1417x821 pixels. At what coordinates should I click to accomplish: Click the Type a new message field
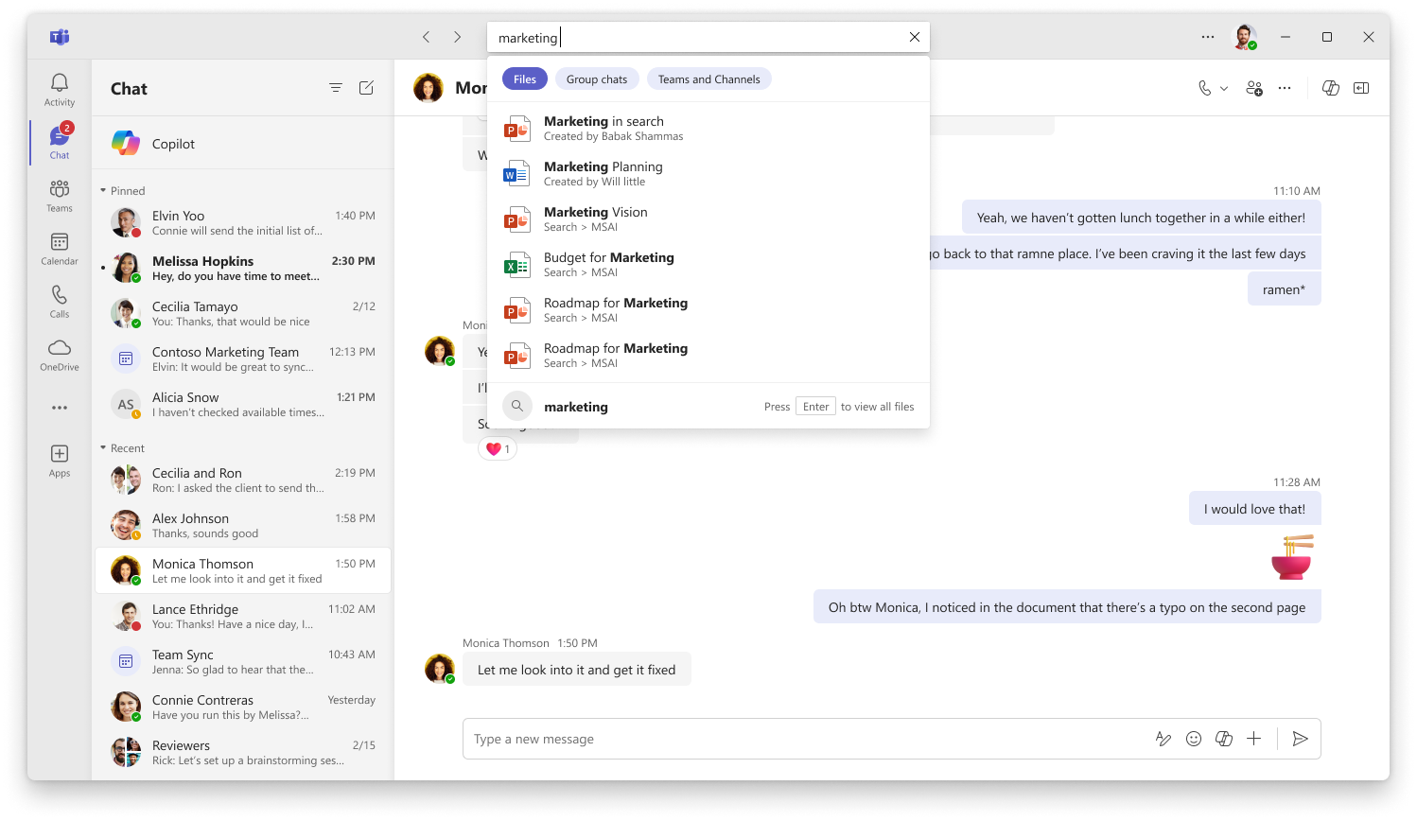662,738
